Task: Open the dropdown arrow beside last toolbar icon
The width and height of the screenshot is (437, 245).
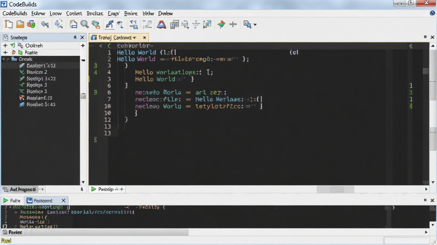Action: point(255,25)
